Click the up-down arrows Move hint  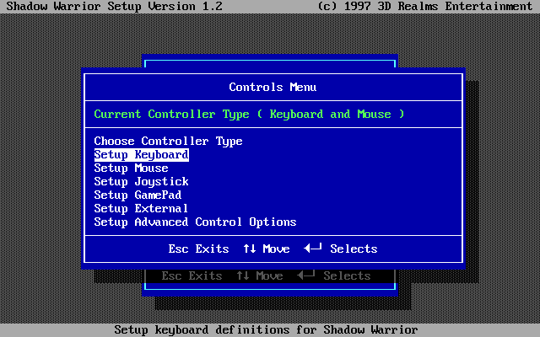click(x=267, y=249)
